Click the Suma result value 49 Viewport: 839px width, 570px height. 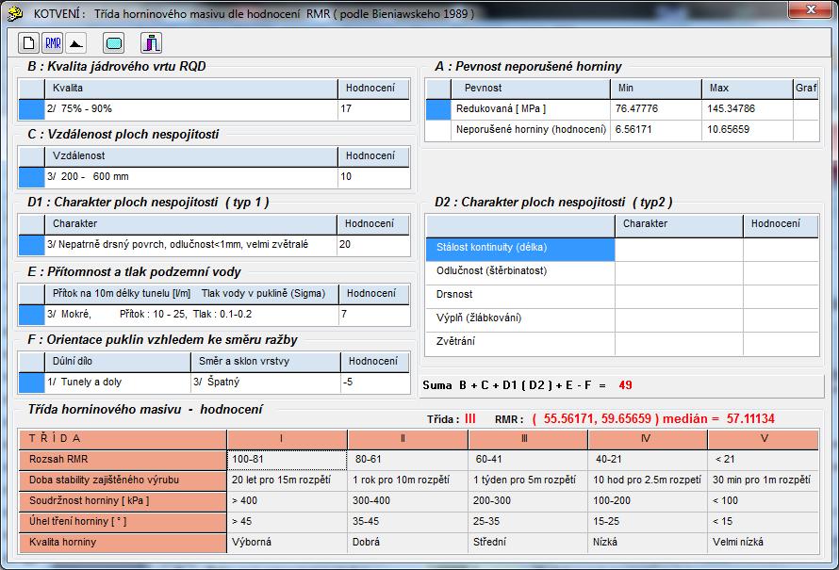625,385
